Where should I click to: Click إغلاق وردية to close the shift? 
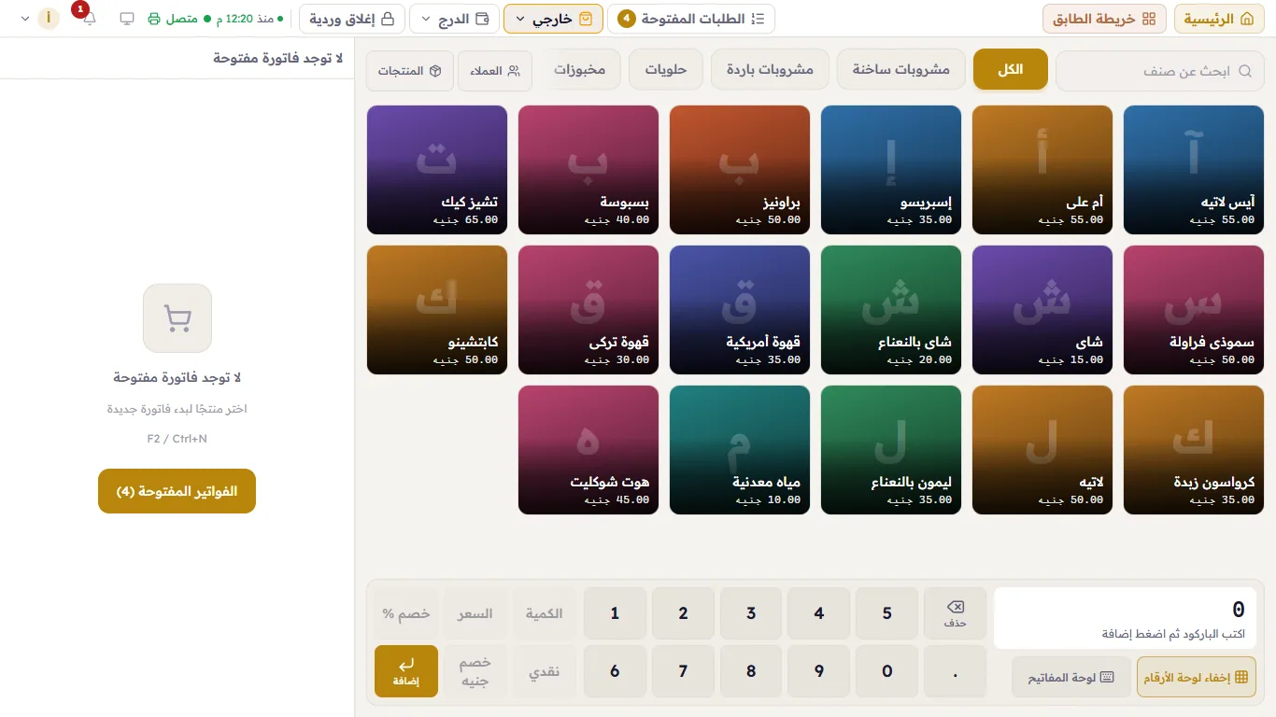[351, 19]
